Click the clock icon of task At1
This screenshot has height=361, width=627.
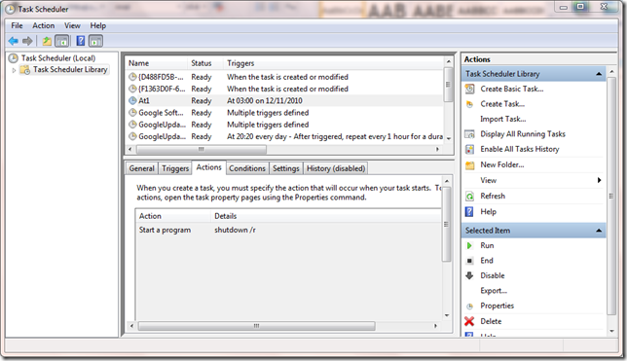[132, 101]
